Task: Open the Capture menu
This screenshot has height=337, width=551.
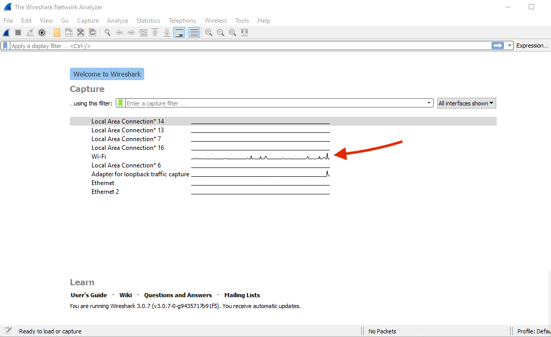Action: (x=87, y=20)
